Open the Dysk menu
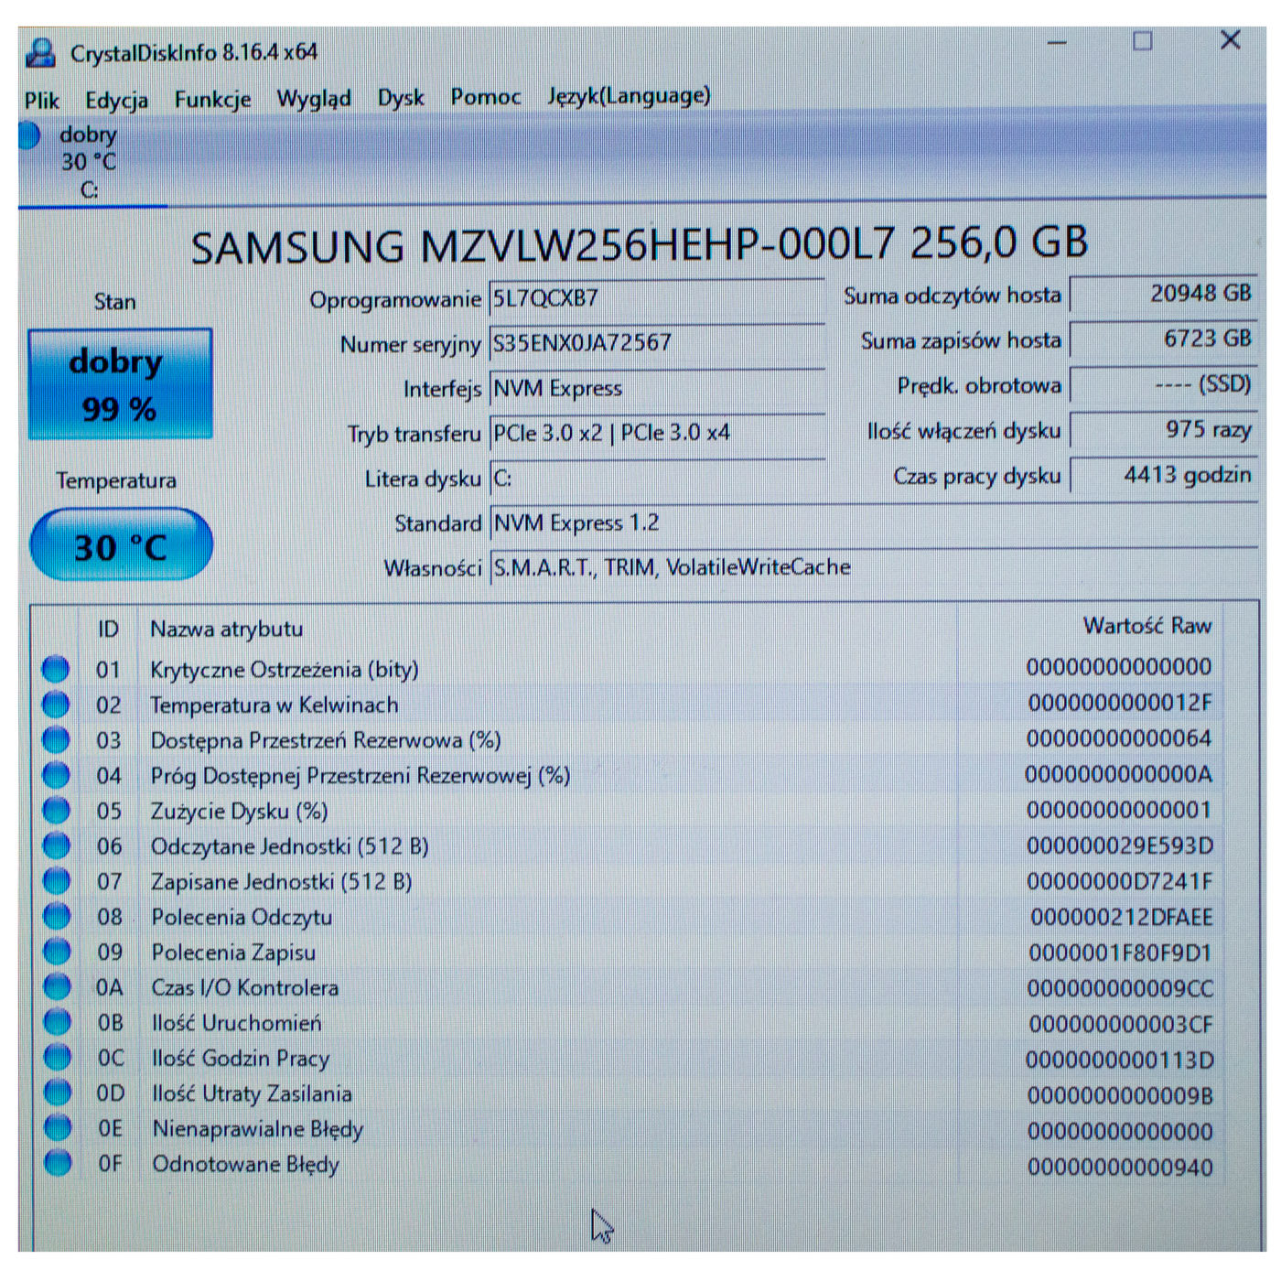1281x1281 pixels. pos(401,97)
